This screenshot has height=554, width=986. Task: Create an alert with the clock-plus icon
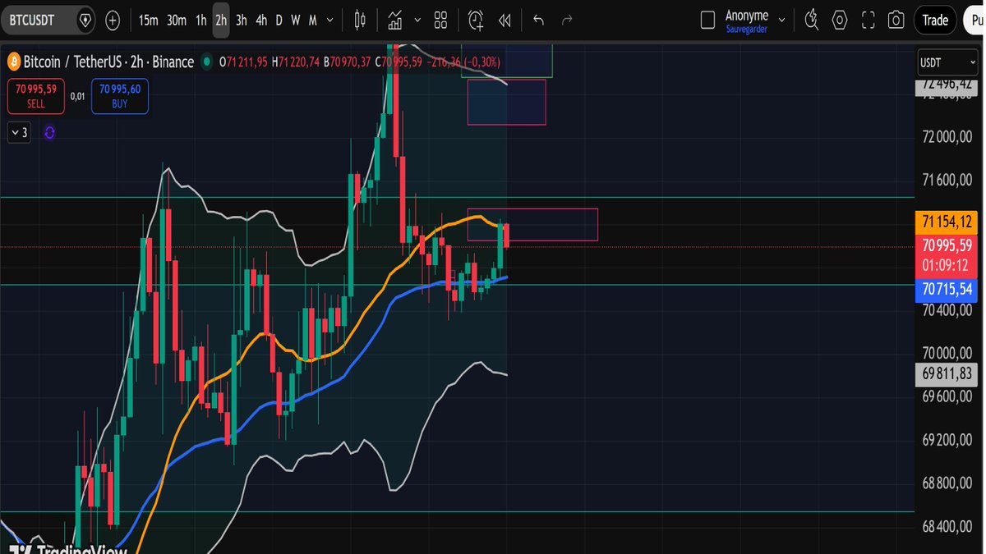click(476, 21)
